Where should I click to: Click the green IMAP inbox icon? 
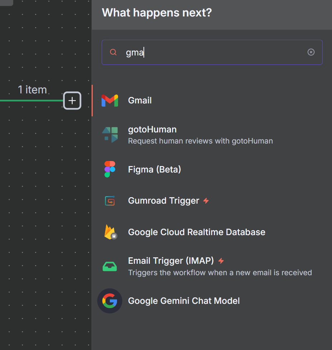[x=109, y=266]
